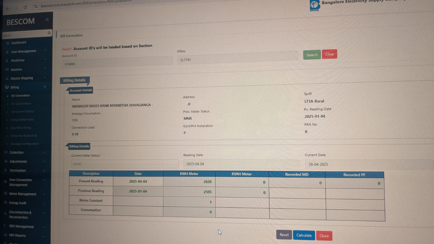Image resolution: width=434 pixels, height=244 pixels.
Task: Click the Energy Audit icon
Action: pyautogui.click(x=5, y=202)
